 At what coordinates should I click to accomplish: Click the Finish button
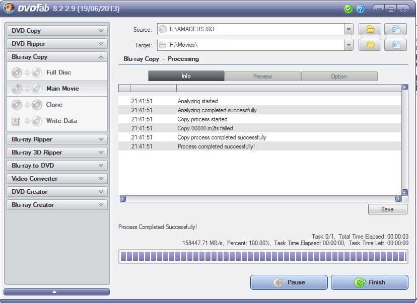pyautogui.click(x=369, y=282)
